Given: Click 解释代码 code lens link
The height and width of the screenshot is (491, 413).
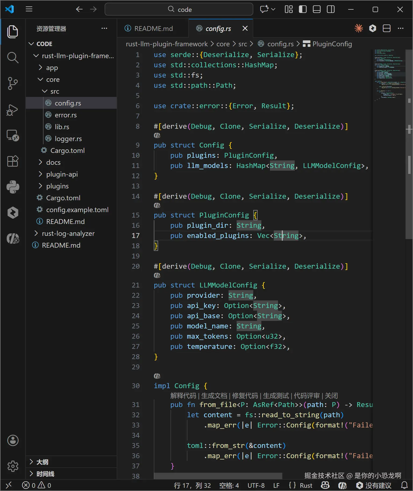Looking at the screenshot, I should coord(183,395).
